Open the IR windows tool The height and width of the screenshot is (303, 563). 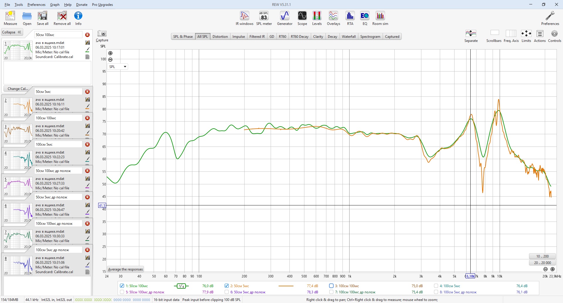[x=245, y=18]
